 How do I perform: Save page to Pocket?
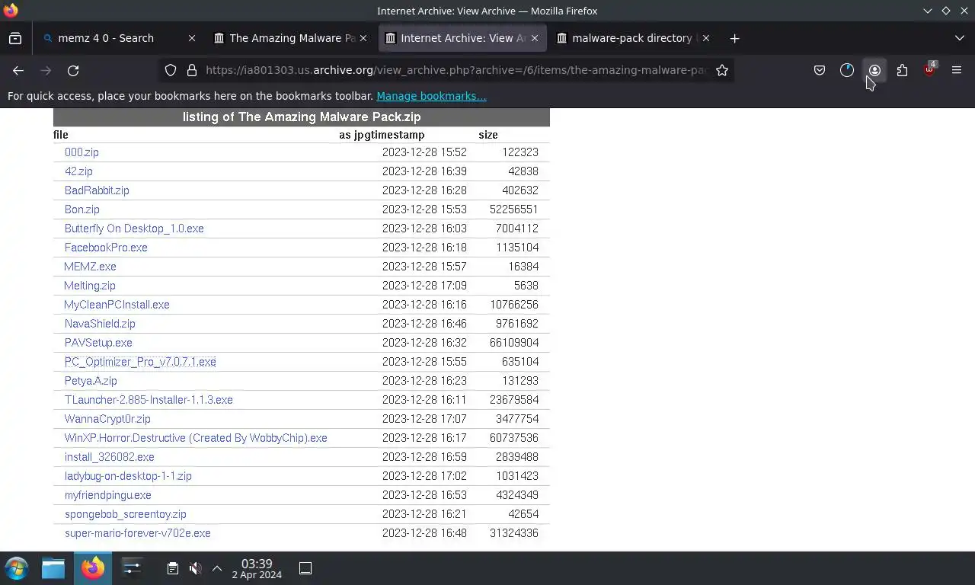(x=820, y=70)
